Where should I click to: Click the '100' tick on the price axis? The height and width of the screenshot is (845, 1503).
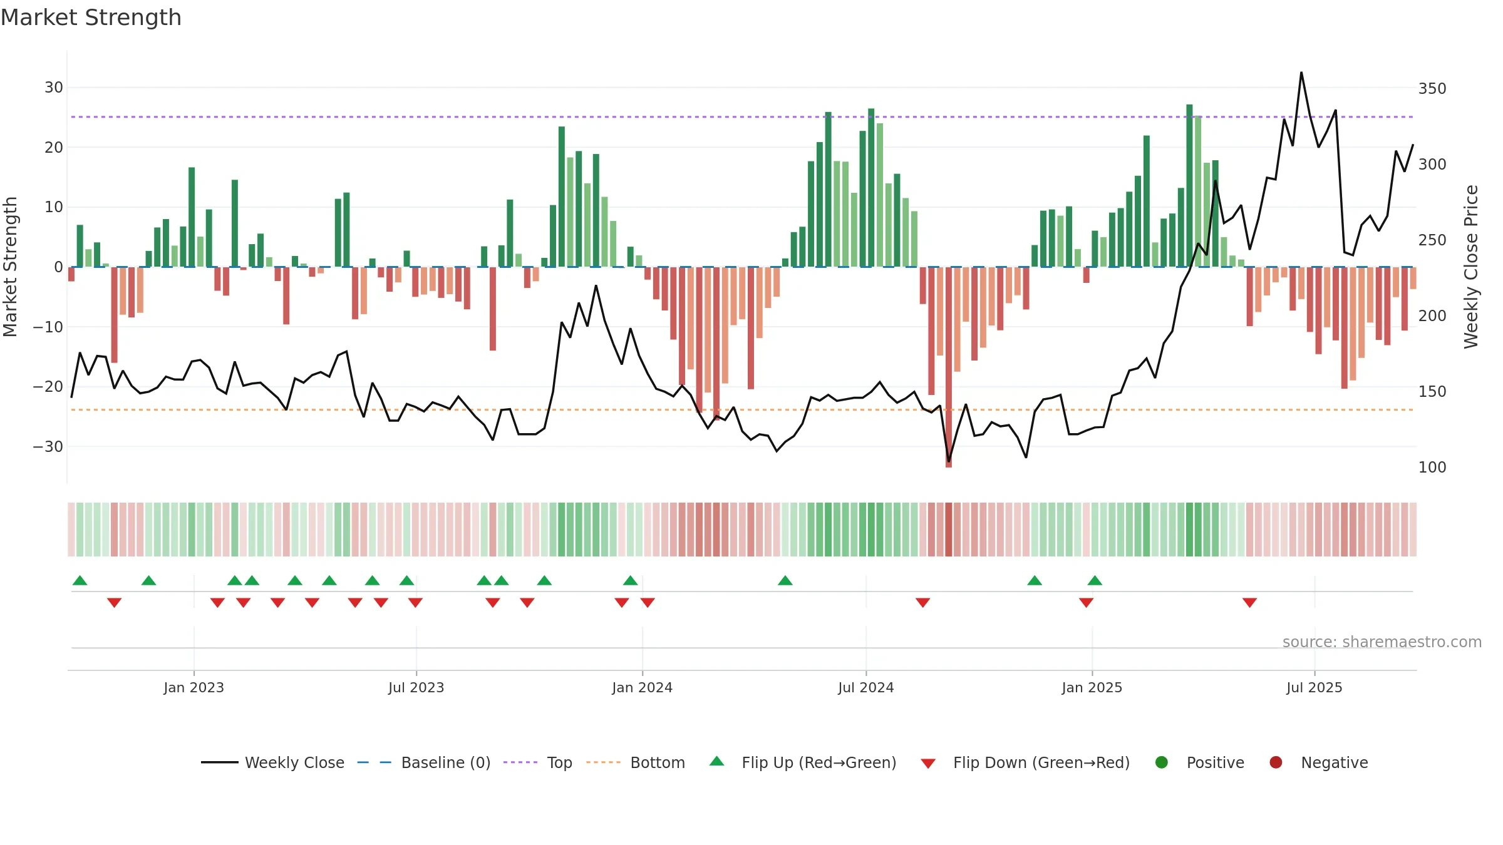click(x=1432, y=468)
